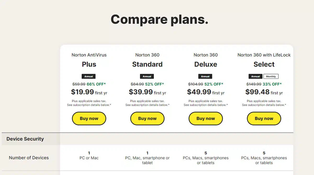Open subscription details note under Plus plan
The height and width of the screenshot is (175, 314).
pyautogui.click(x=89, y=105)
